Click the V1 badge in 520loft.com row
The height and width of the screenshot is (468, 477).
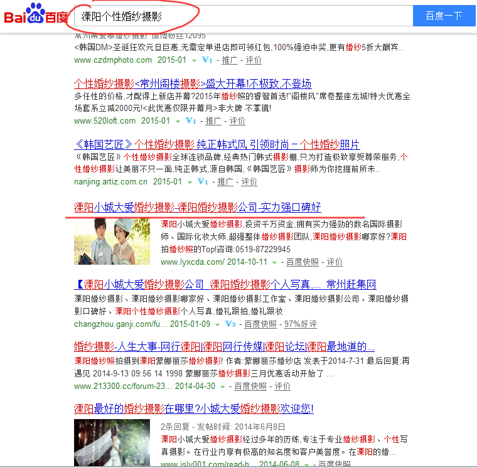(191, 120)
